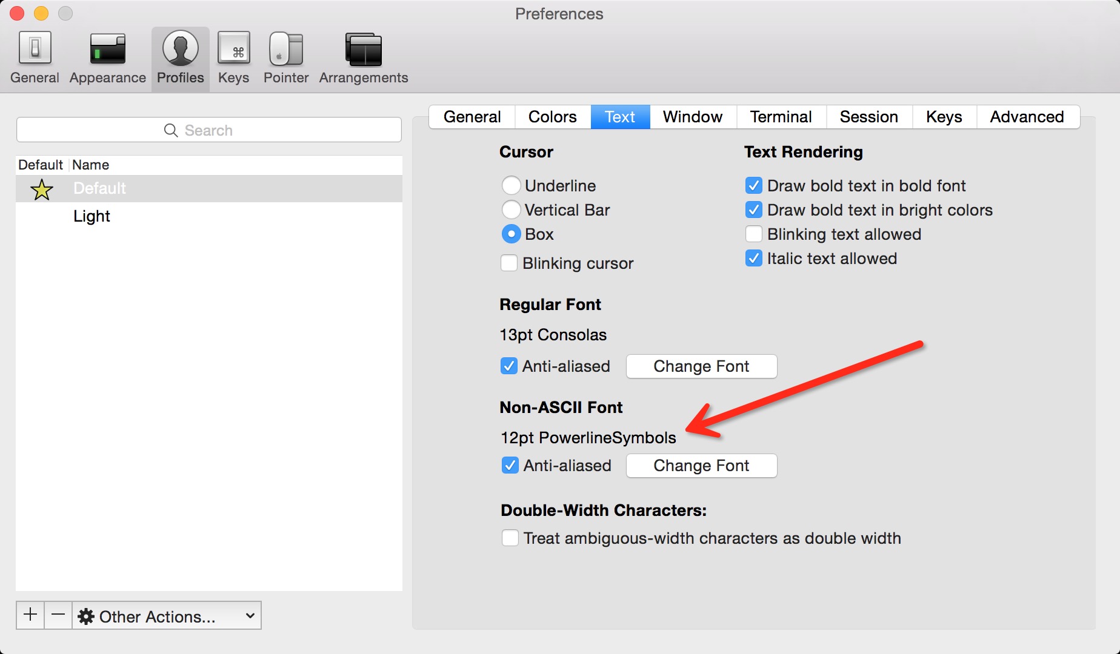Screen dimensions: 1120x654
Task: Click the gear icon on Other Actions
Action: [x=86, y=616]
